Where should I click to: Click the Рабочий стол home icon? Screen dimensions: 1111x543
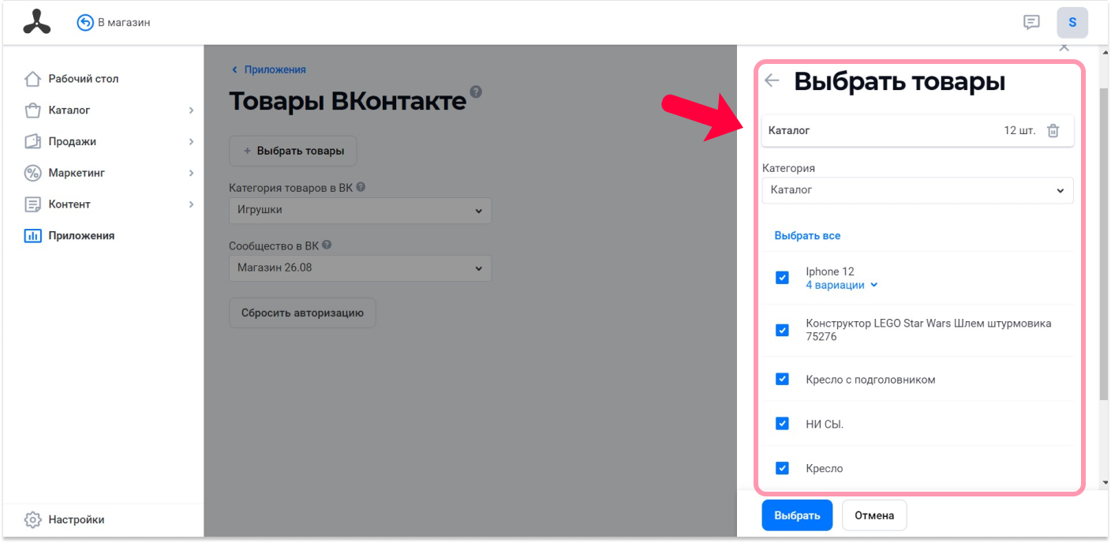click(32, 79)
